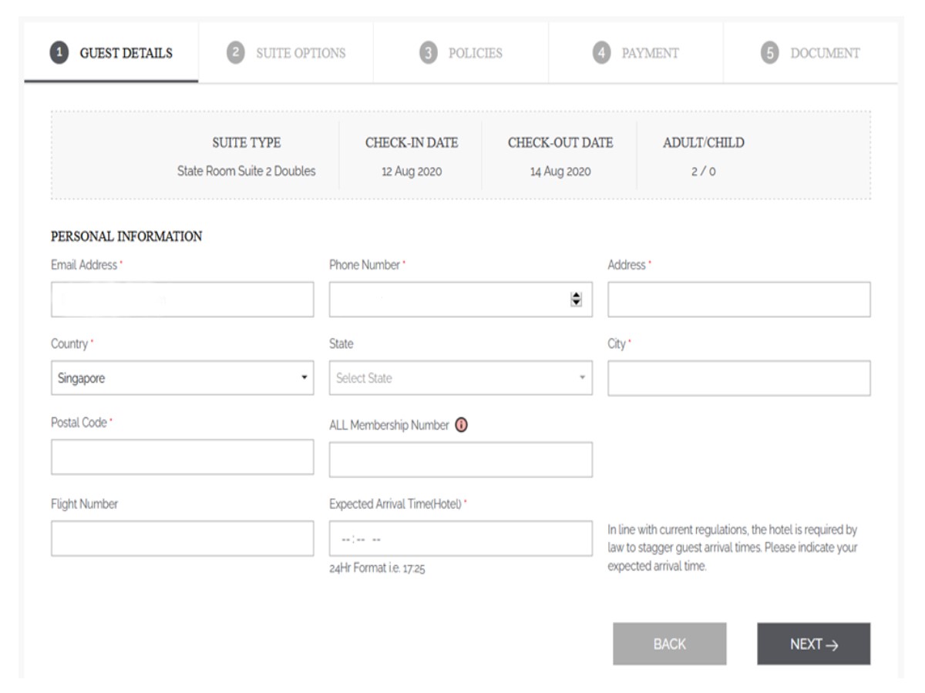Click the Next button

point(814,644)
